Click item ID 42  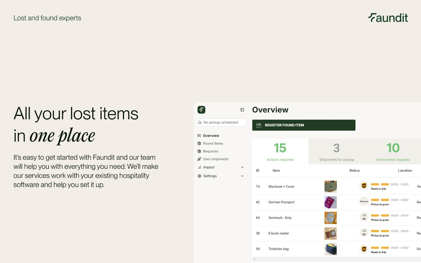click(x=258, y=202)
